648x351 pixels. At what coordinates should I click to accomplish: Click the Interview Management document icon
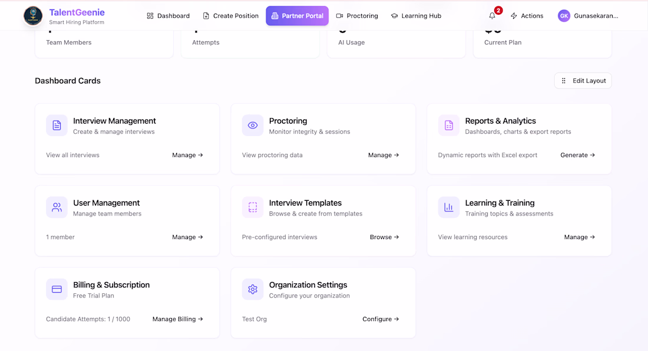[57, 125]
